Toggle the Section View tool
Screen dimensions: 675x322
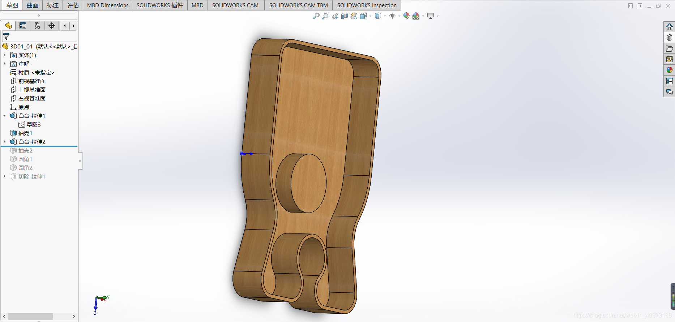pos(345,16)
